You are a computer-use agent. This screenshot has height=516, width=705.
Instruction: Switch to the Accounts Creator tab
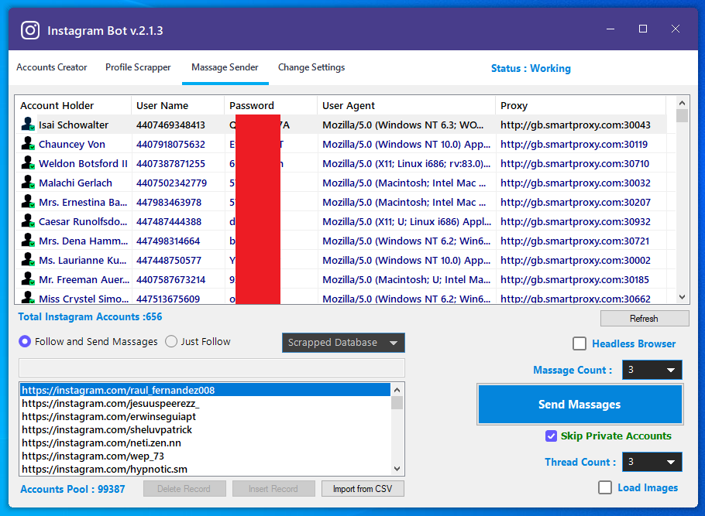(x=52, y=67)
